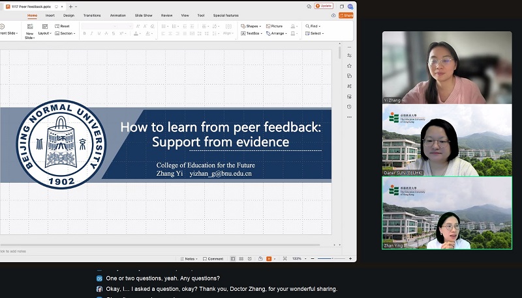Viewport: 522px width, 298px height.
Task: Open reading view in status bar
Action: click(249, 258)
